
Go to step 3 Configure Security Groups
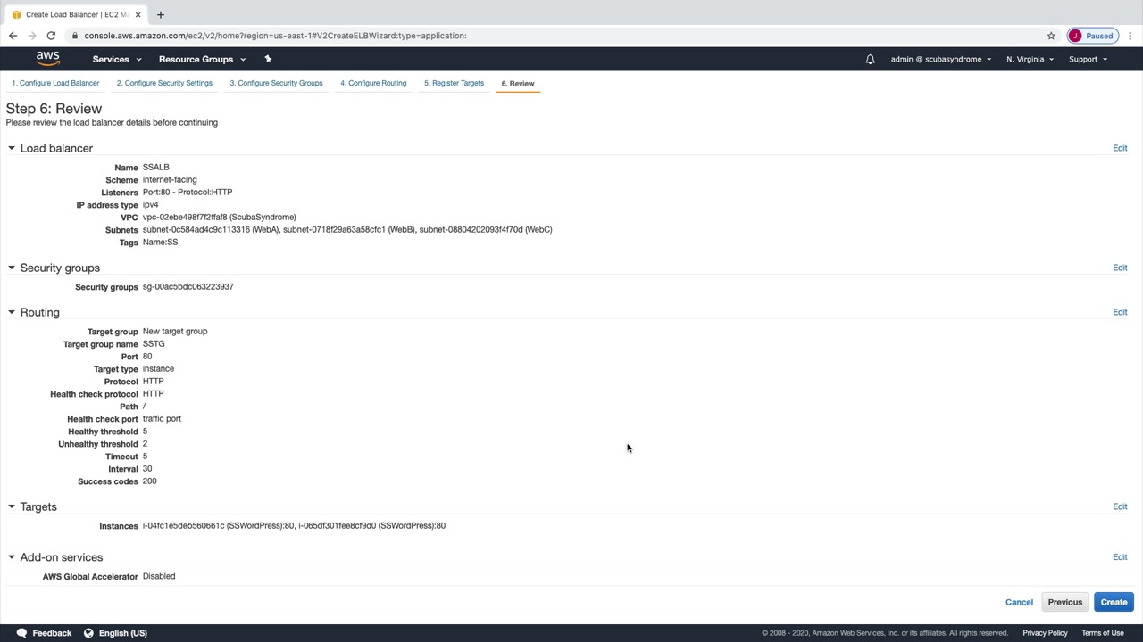click(x=276, y=83)
